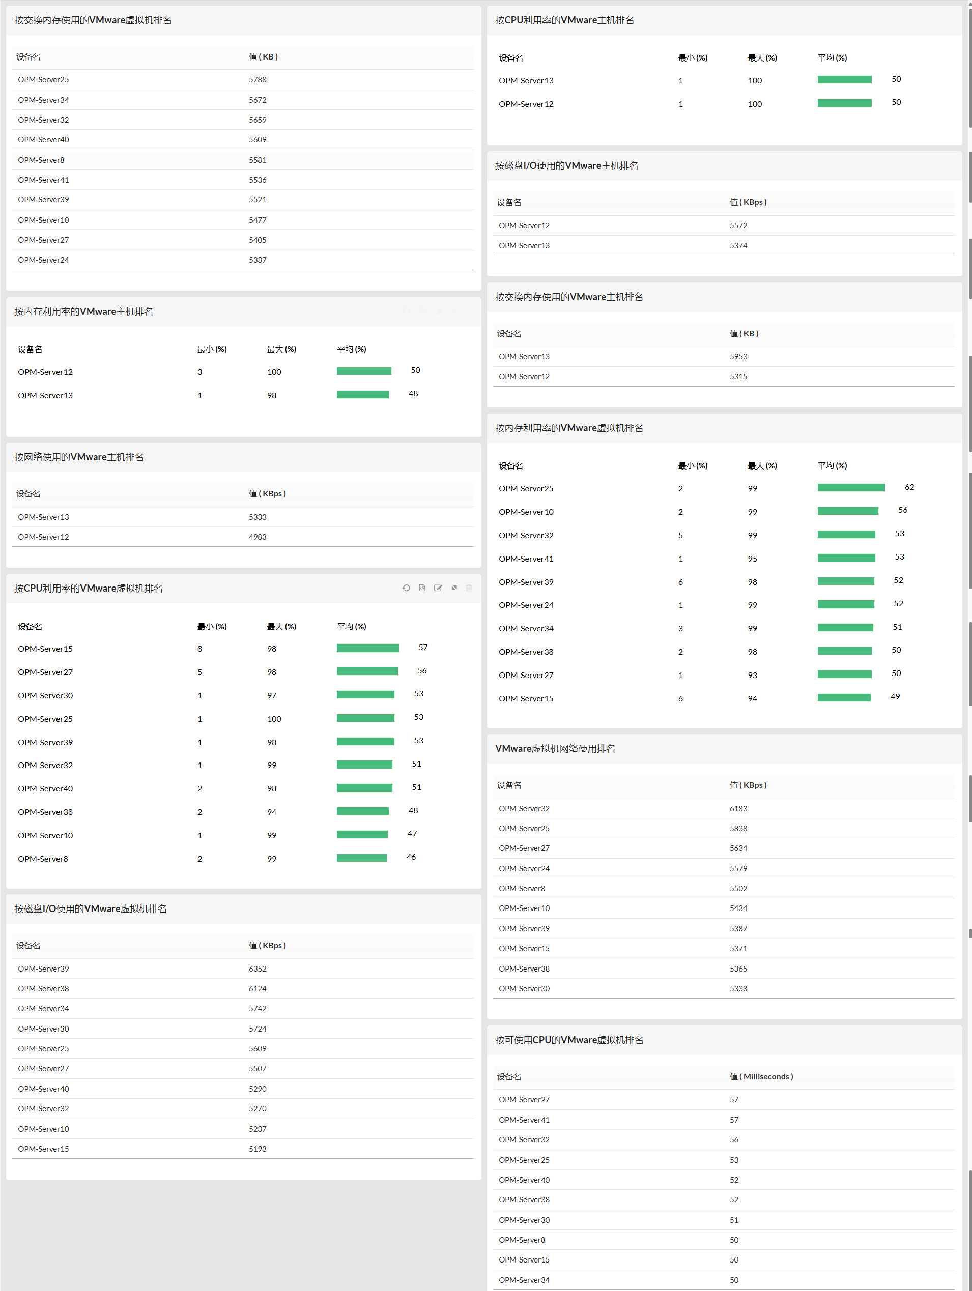This screenshot has height=1291, width=972.
Task: Open OPM-Server38 in 按内存利用率的VMware虚拟机排名
Action: pyautogui.click(x=526, y=651)
